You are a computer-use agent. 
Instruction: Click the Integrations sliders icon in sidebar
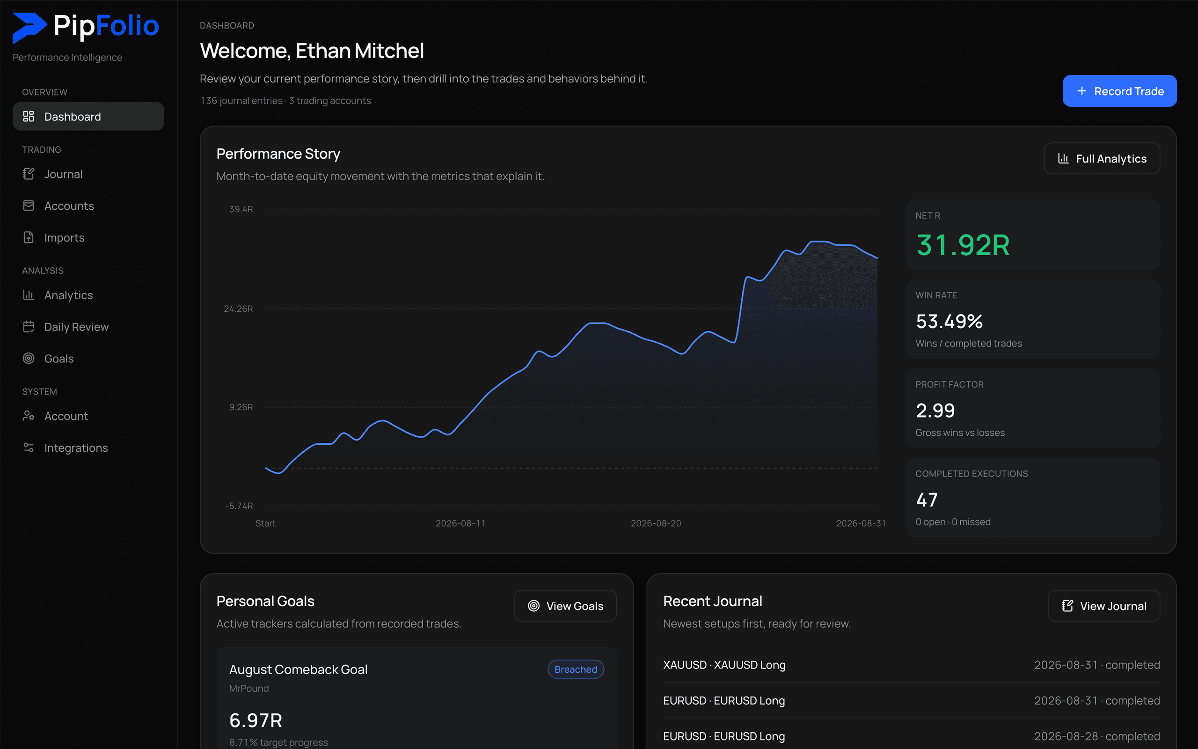[x=29, y=448]
